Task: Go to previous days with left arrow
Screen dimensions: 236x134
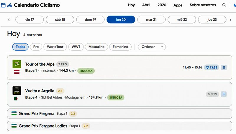Action: coord(9,20)
